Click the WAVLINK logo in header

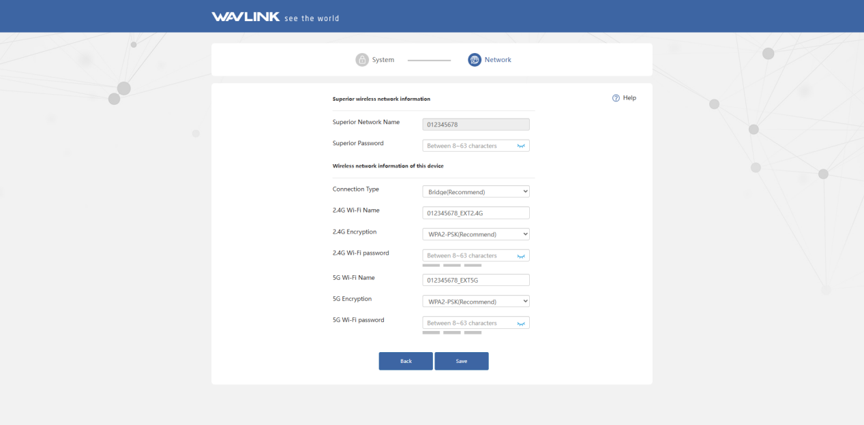(x=245, y=17)
